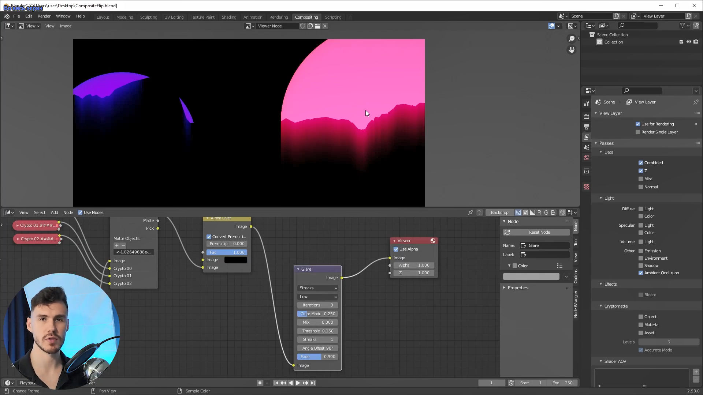Open the Streaks glare type dropdown

[317, 288]
